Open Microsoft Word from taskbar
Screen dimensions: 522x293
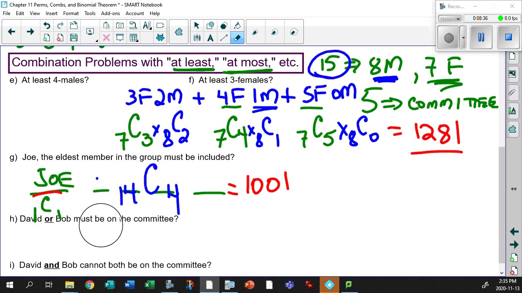[x=129, y=285]
